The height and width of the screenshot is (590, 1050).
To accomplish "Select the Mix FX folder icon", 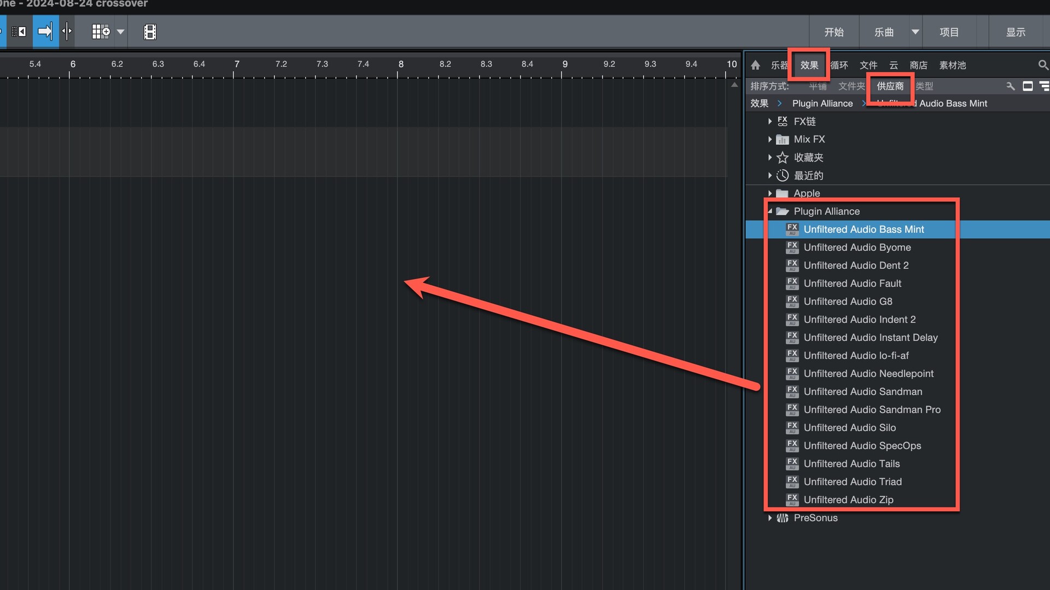I will click(783, 139).
